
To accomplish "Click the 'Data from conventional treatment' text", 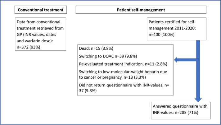I will tap(41, 22).
